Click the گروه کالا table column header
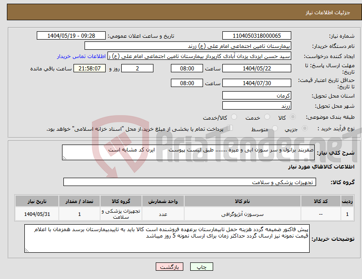This screenshot has height=279, width=362. pos(121,201)
